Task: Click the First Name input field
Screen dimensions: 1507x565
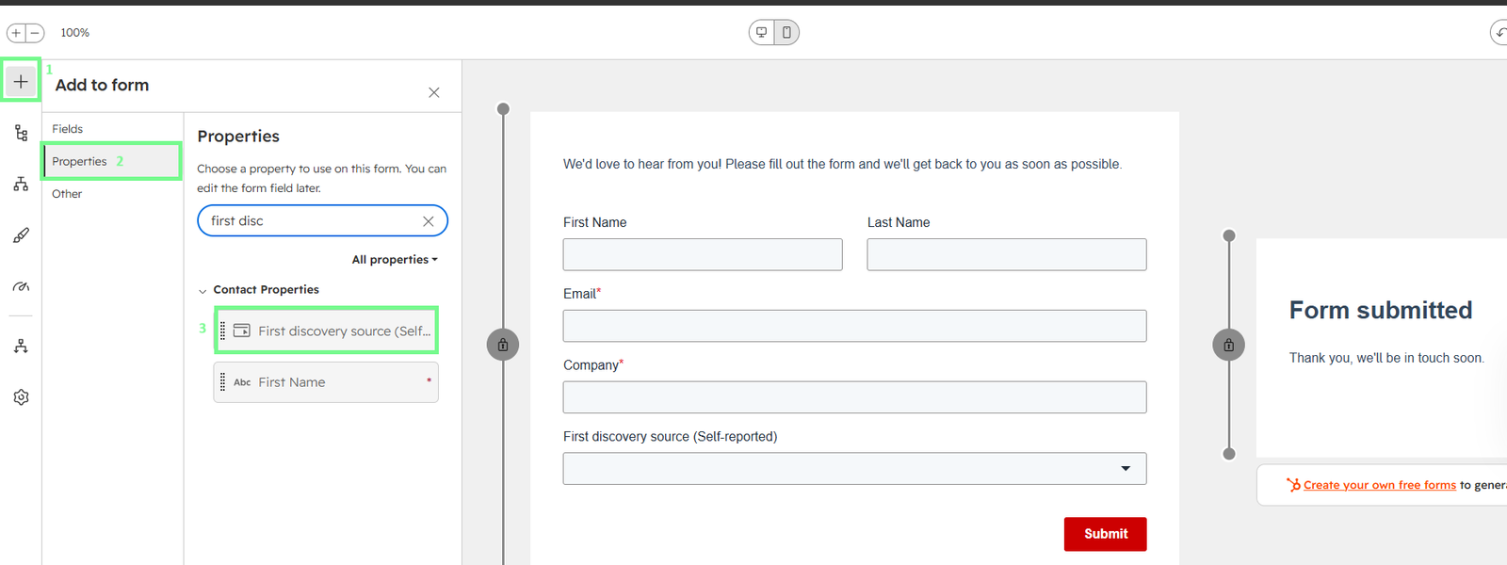Action: pyautogui.click(x=703, y=254)
